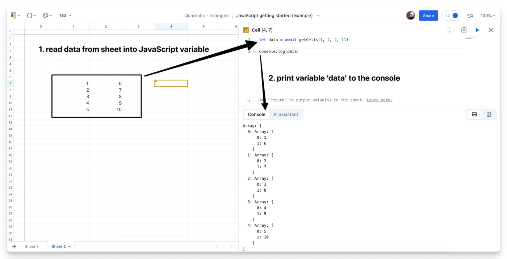Toggle the code editor blue switch
This screenshot has width=507, height=259.
(x=451, y=15)
